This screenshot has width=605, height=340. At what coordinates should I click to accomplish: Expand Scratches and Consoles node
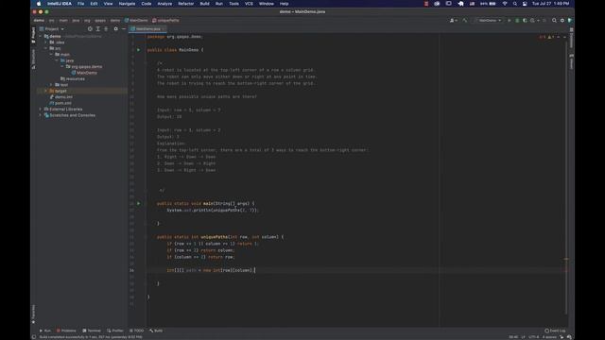pyautogui.click(x=41, y=115)
